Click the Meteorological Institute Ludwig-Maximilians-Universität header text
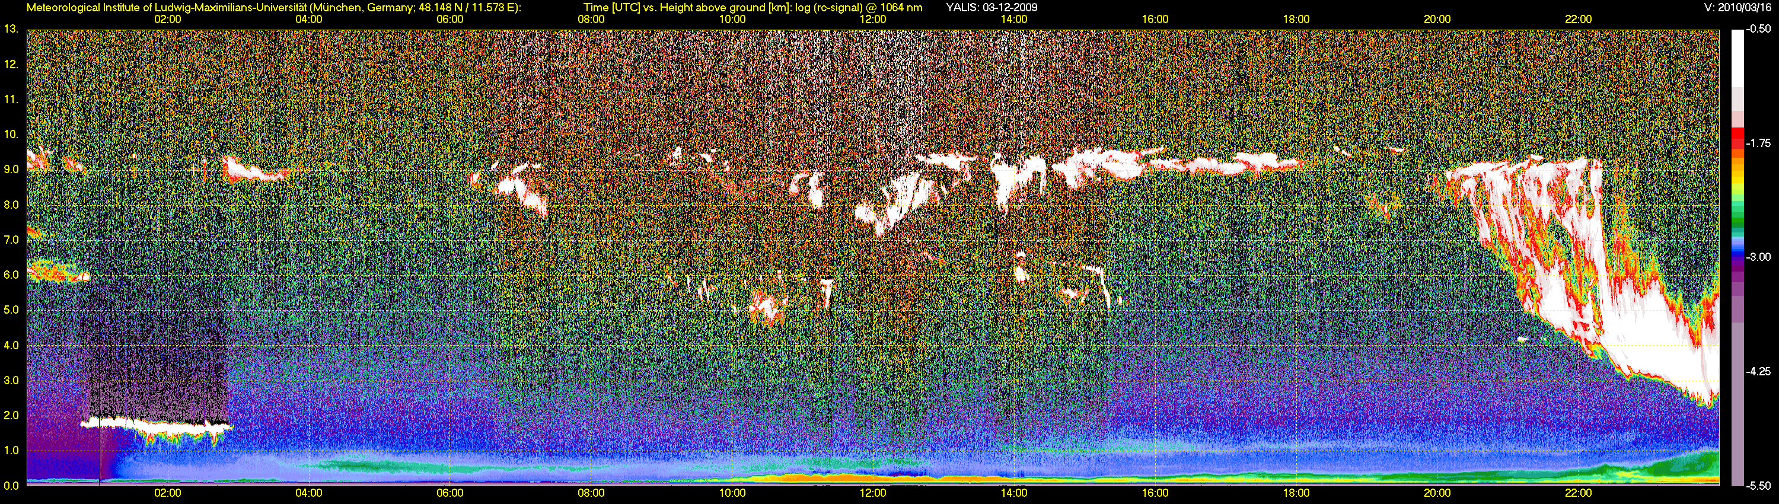Image resolution: width=1779 pixels, height=504 pixels. tap(274, 8)
